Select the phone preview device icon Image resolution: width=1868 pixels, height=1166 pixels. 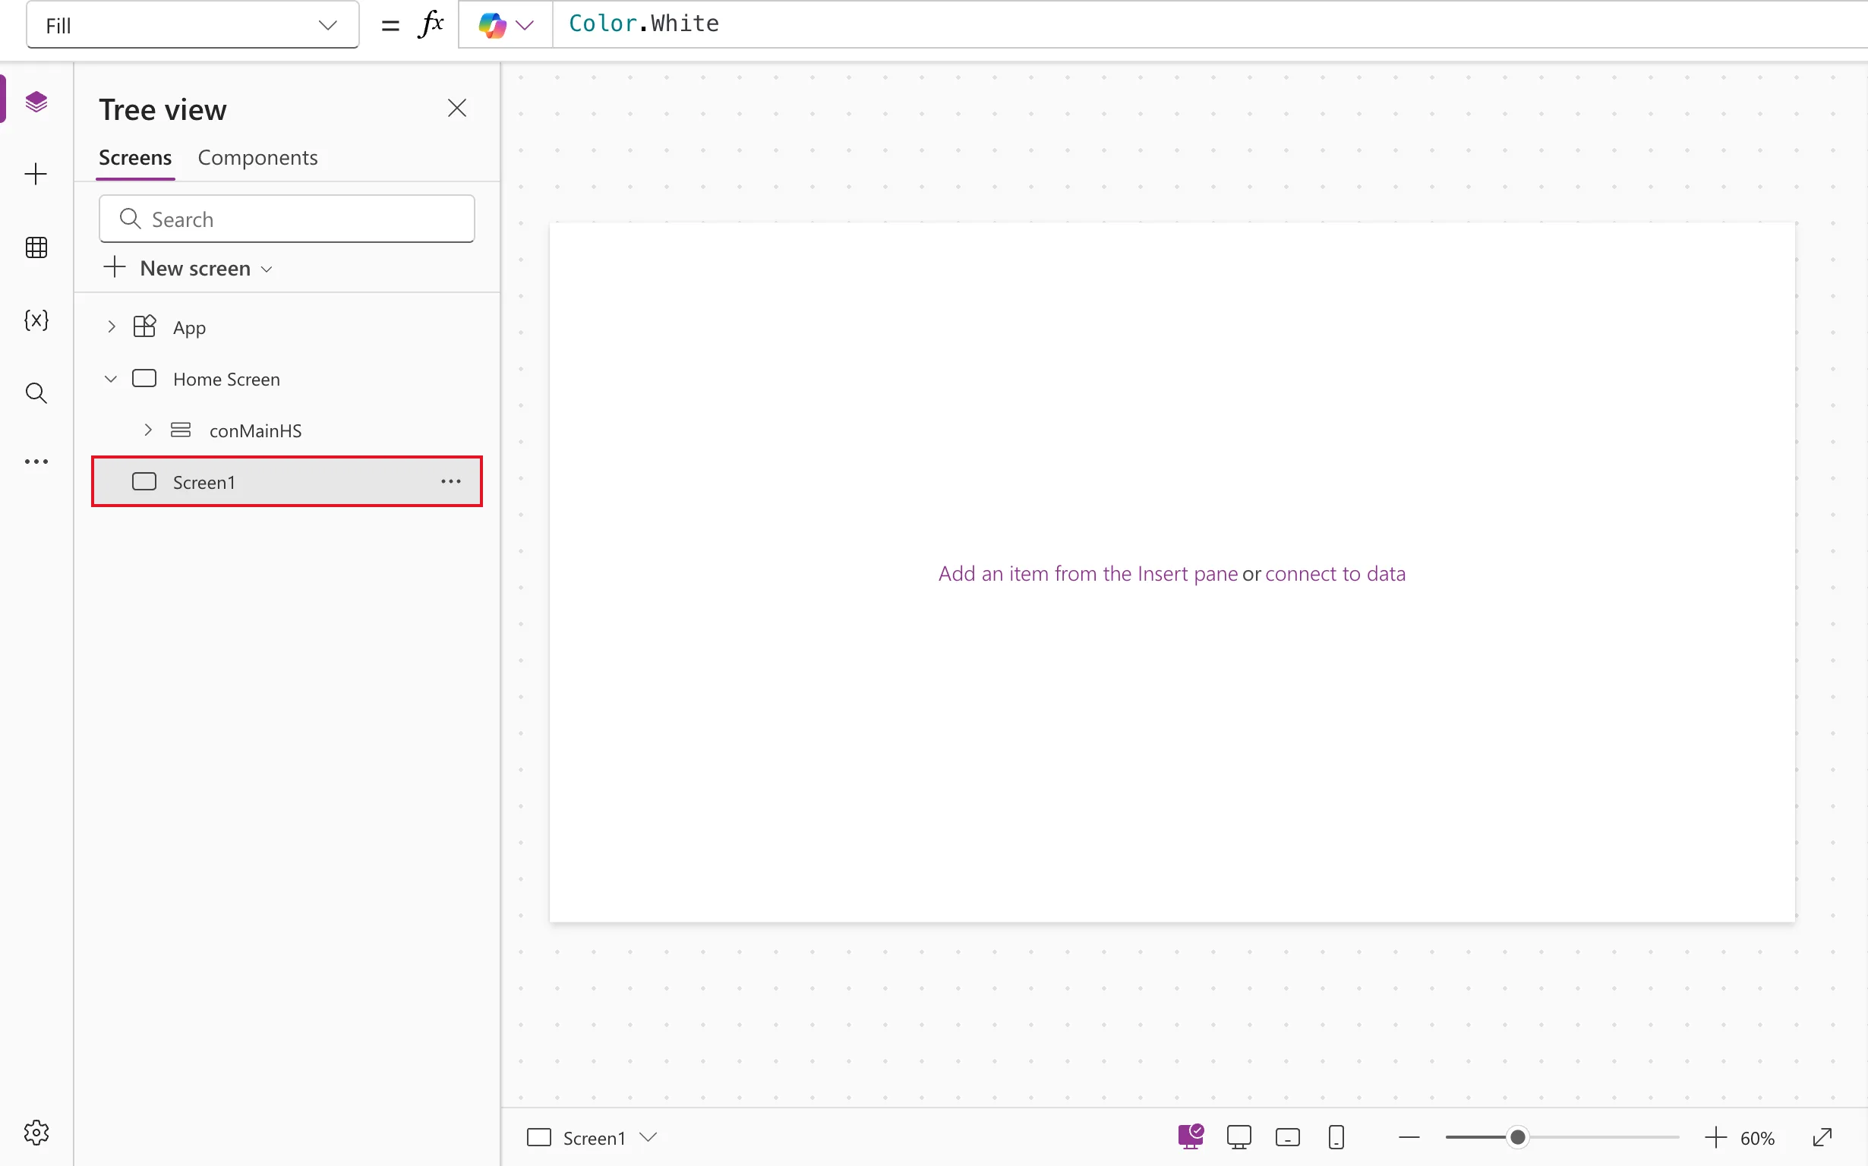pyautogui.click(x=1336, y=1137)
